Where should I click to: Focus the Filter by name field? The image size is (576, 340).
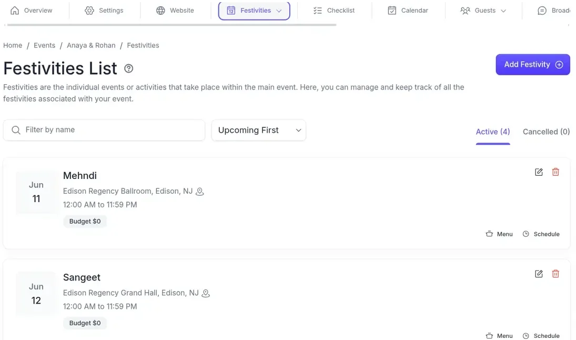click(x=104, y=130)
